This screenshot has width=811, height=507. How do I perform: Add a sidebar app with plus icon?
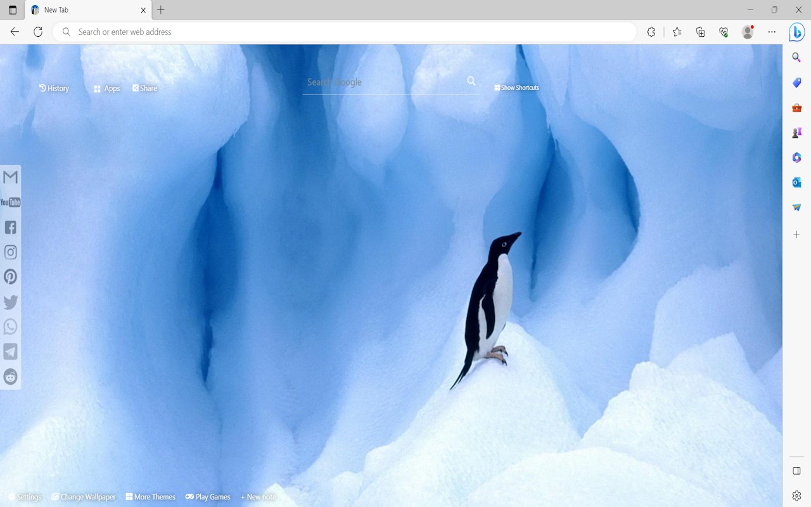point(797,234)
